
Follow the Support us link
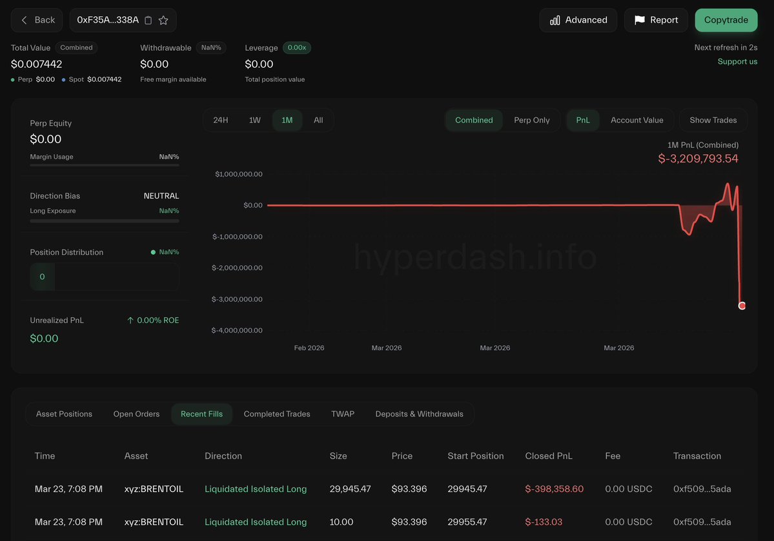(737, 62)
